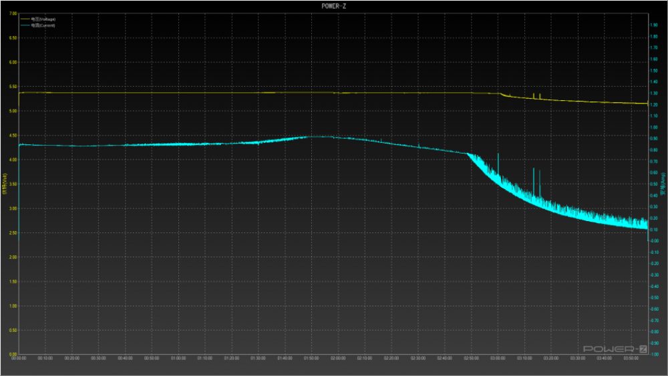The image size is (668, 376).
Task: Click the left Volt axis title
Action: (x=4, y=184)
